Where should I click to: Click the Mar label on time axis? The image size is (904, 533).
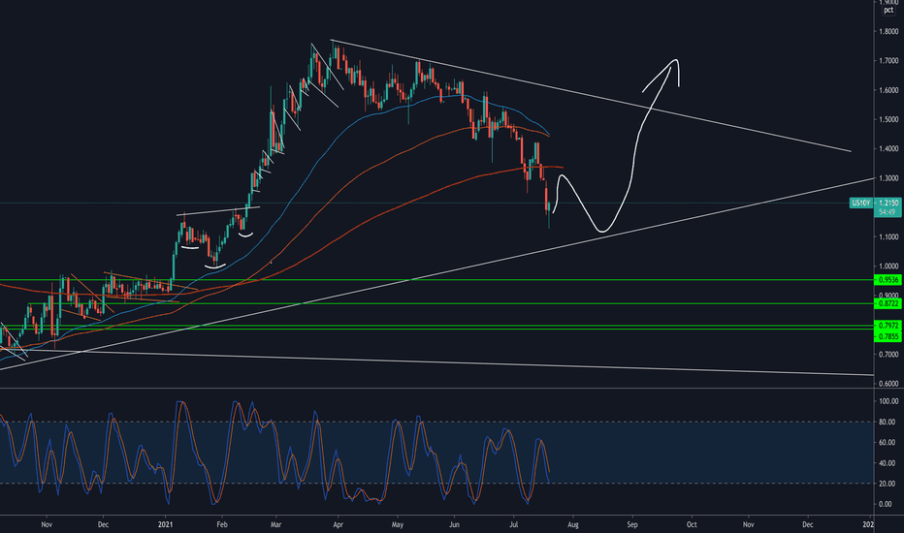click(276, 525)
